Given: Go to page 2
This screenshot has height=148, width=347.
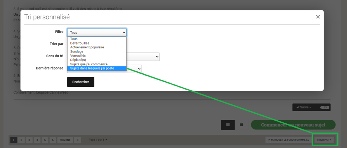Looking at the screenshot, I should (21, 140).
